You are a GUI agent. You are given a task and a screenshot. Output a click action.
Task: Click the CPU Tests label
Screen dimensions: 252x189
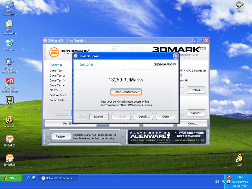(56, 90)
